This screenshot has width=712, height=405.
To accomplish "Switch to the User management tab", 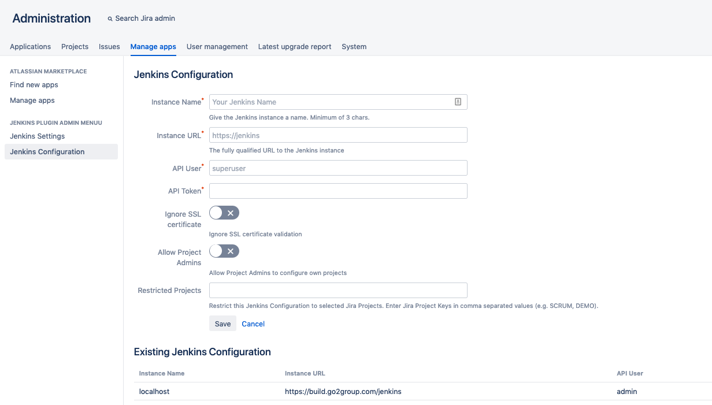I will [217, 47].
